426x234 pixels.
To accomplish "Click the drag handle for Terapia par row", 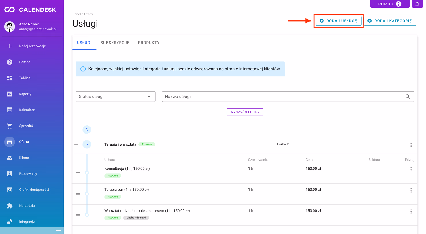I will coord(78,194).
